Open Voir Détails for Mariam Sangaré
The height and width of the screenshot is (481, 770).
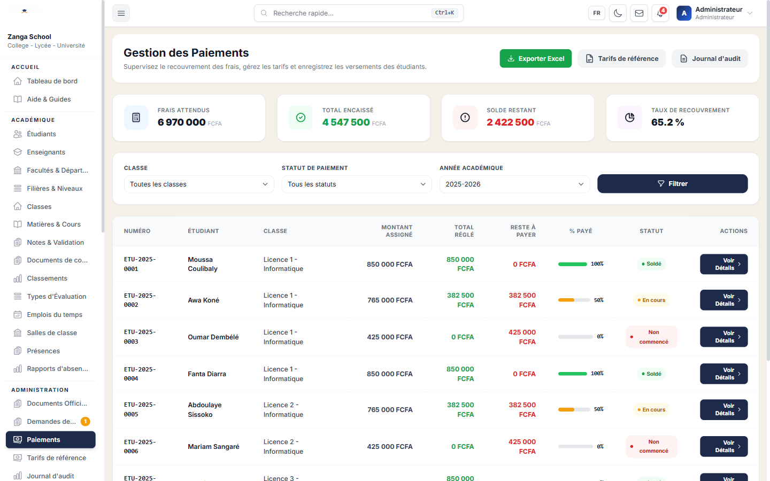(x=724, y=447)
